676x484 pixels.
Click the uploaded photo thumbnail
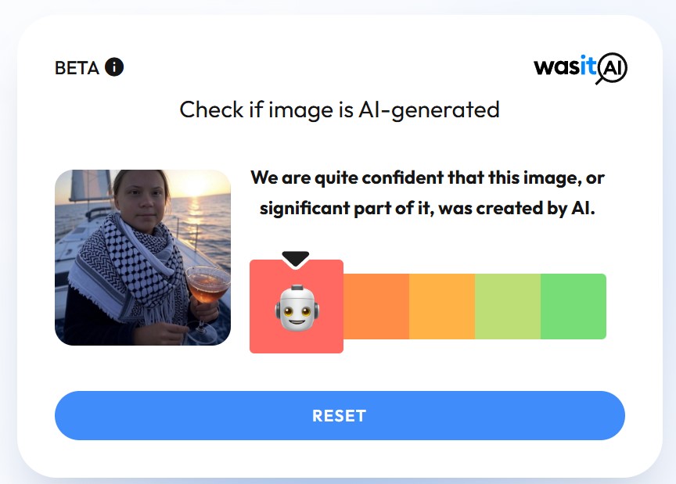coord(142,257)
